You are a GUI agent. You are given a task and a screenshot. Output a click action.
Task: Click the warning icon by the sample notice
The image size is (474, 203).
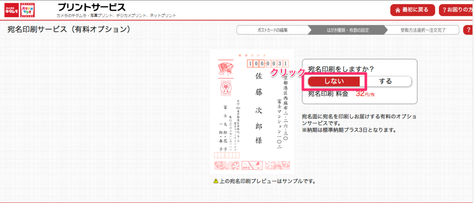216,182
